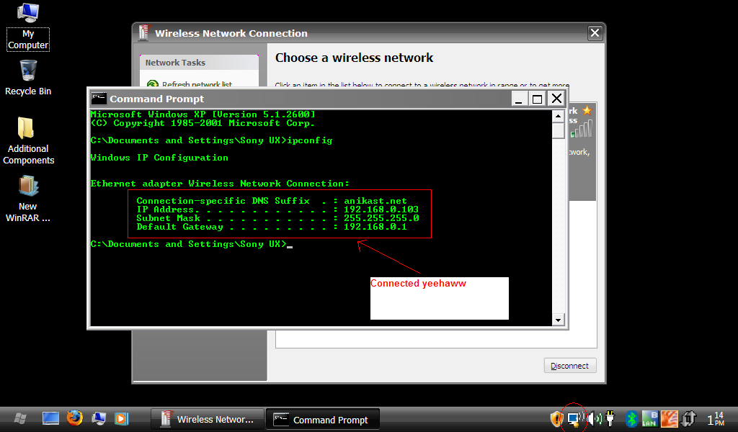
Task: Close the Command Prompt window
Action: click(x=556, y=99)
